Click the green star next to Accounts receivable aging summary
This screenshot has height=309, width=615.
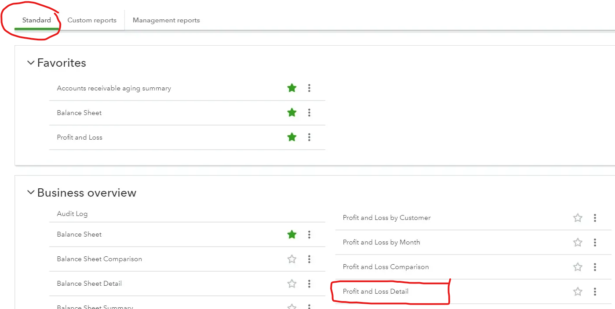(x=291, y=88)
